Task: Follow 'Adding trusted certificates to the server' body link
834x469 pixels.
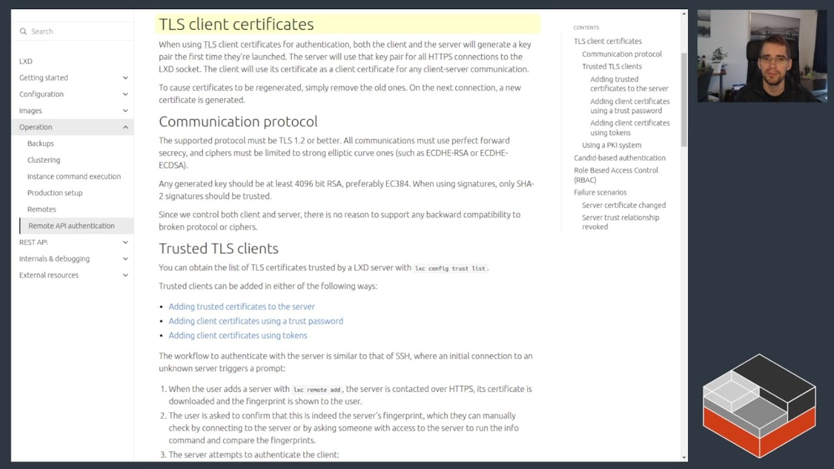Action: pos(241,307)
